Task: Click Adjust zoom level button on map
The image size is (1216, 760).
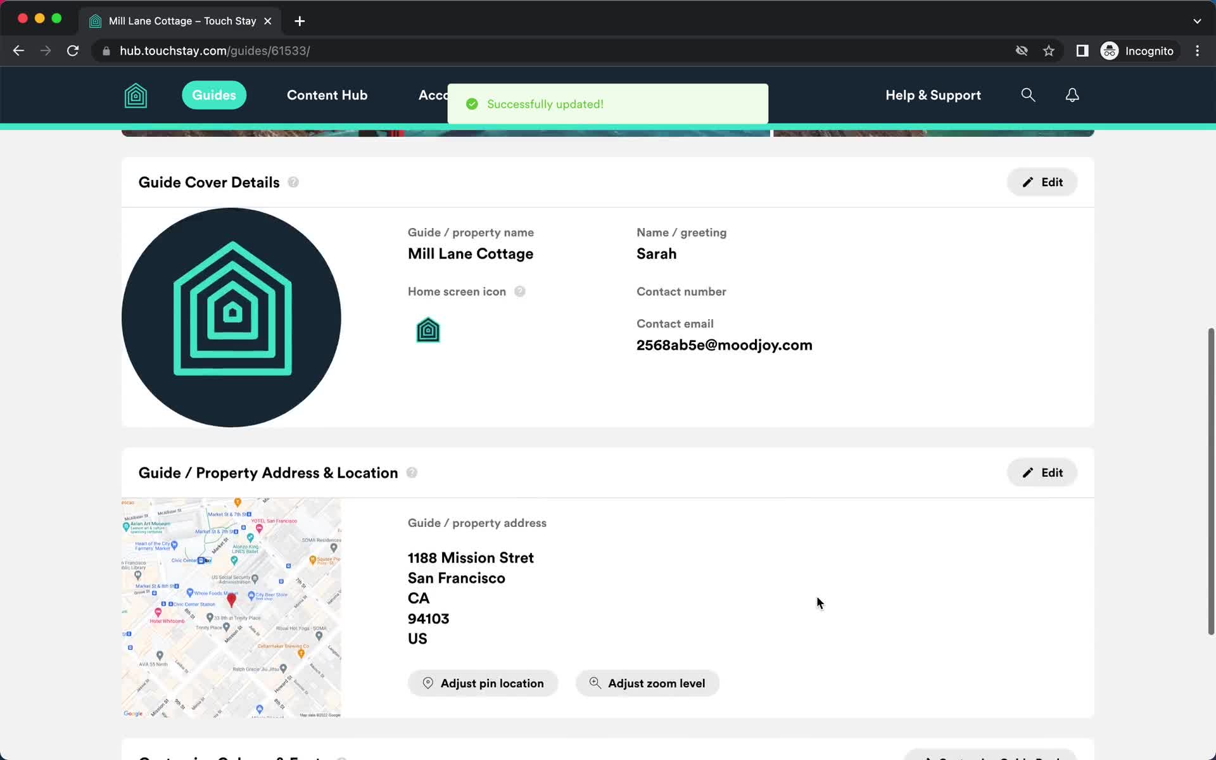Action: (x=648, y=683)
